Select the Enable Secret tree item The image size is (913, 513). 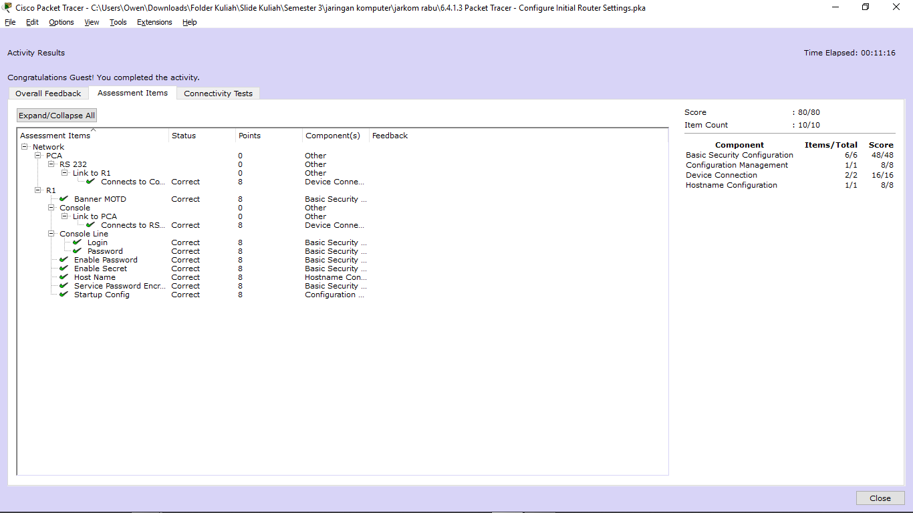point(100,269)
